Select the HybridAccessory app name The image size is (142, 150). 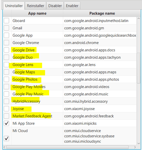click(27, 101)
